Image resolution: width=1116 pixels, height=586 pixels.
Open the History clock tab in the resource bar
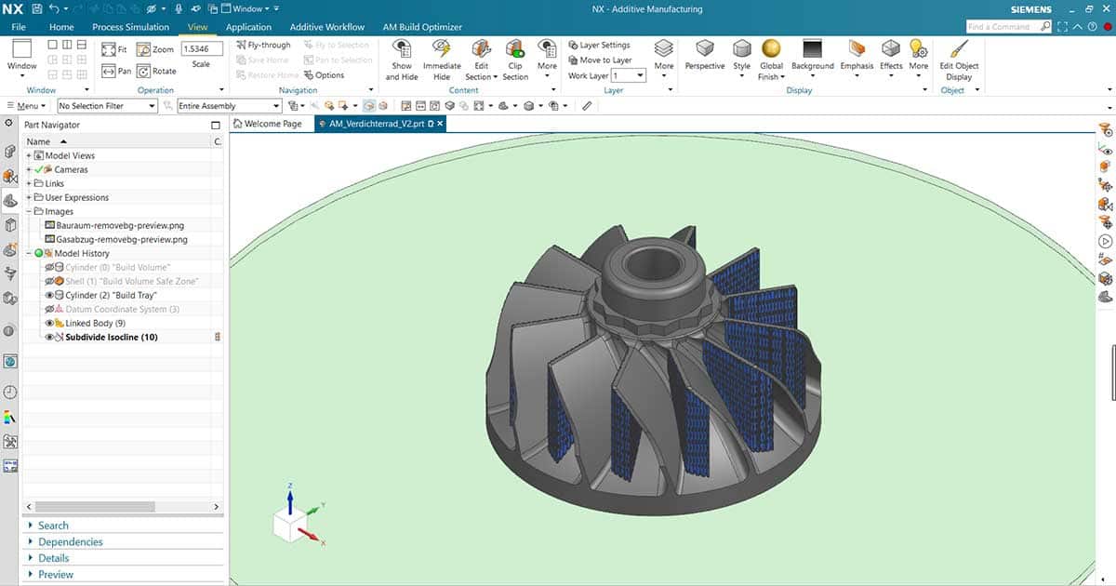[x=10, y=392]
